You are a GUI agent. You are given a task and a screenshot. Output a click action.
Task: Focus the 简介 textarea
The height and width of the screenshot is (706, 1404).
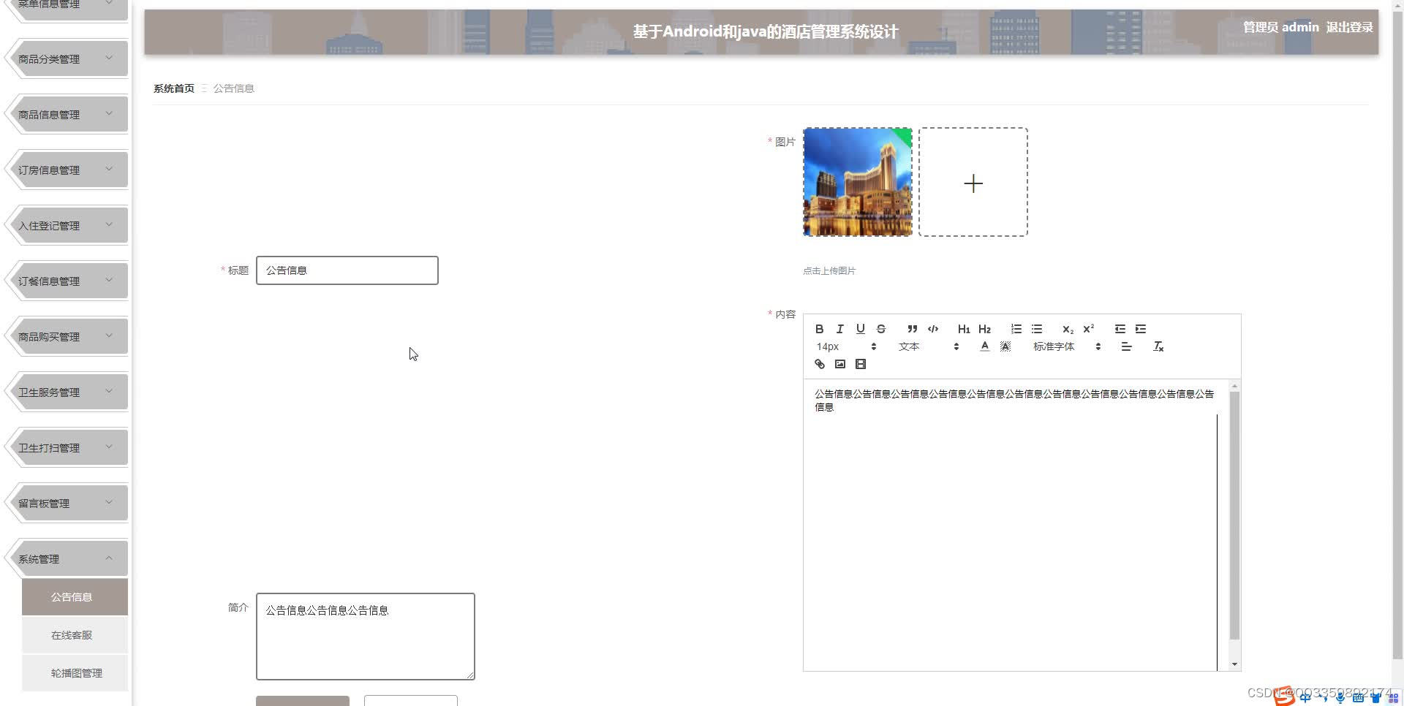366,637
